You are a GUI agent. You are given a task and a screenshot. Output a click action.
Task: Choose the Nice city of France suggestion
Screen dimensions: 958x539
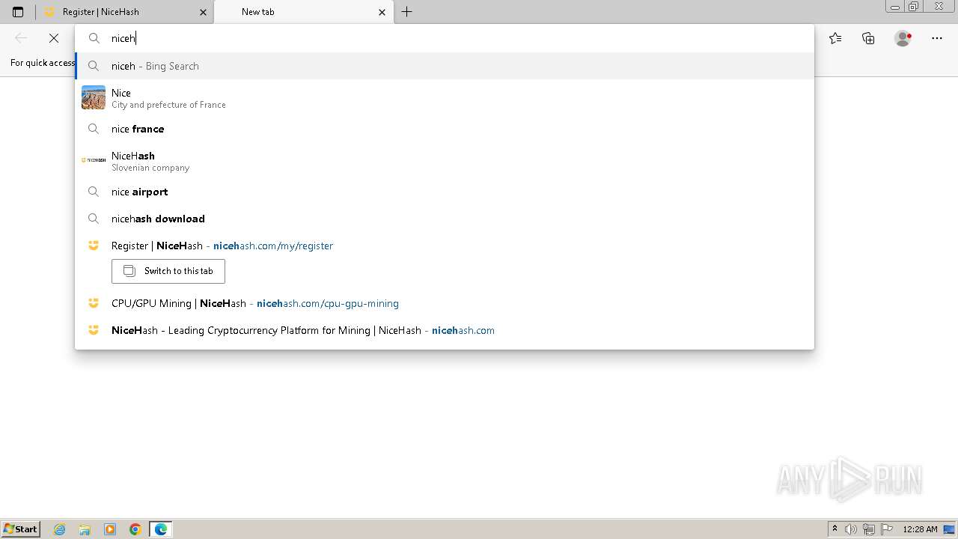click(x=445, y=98)
